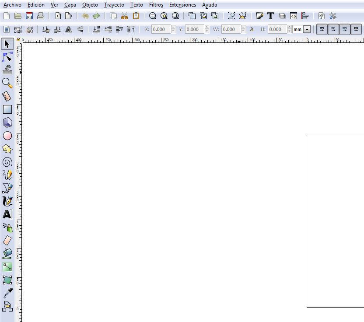
Task: Select the Calligraphy pen tool
Action: coord(6,201)
